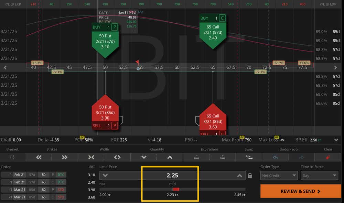Change Feb 21 expiration on 50 strike leg

click(20, 175)
